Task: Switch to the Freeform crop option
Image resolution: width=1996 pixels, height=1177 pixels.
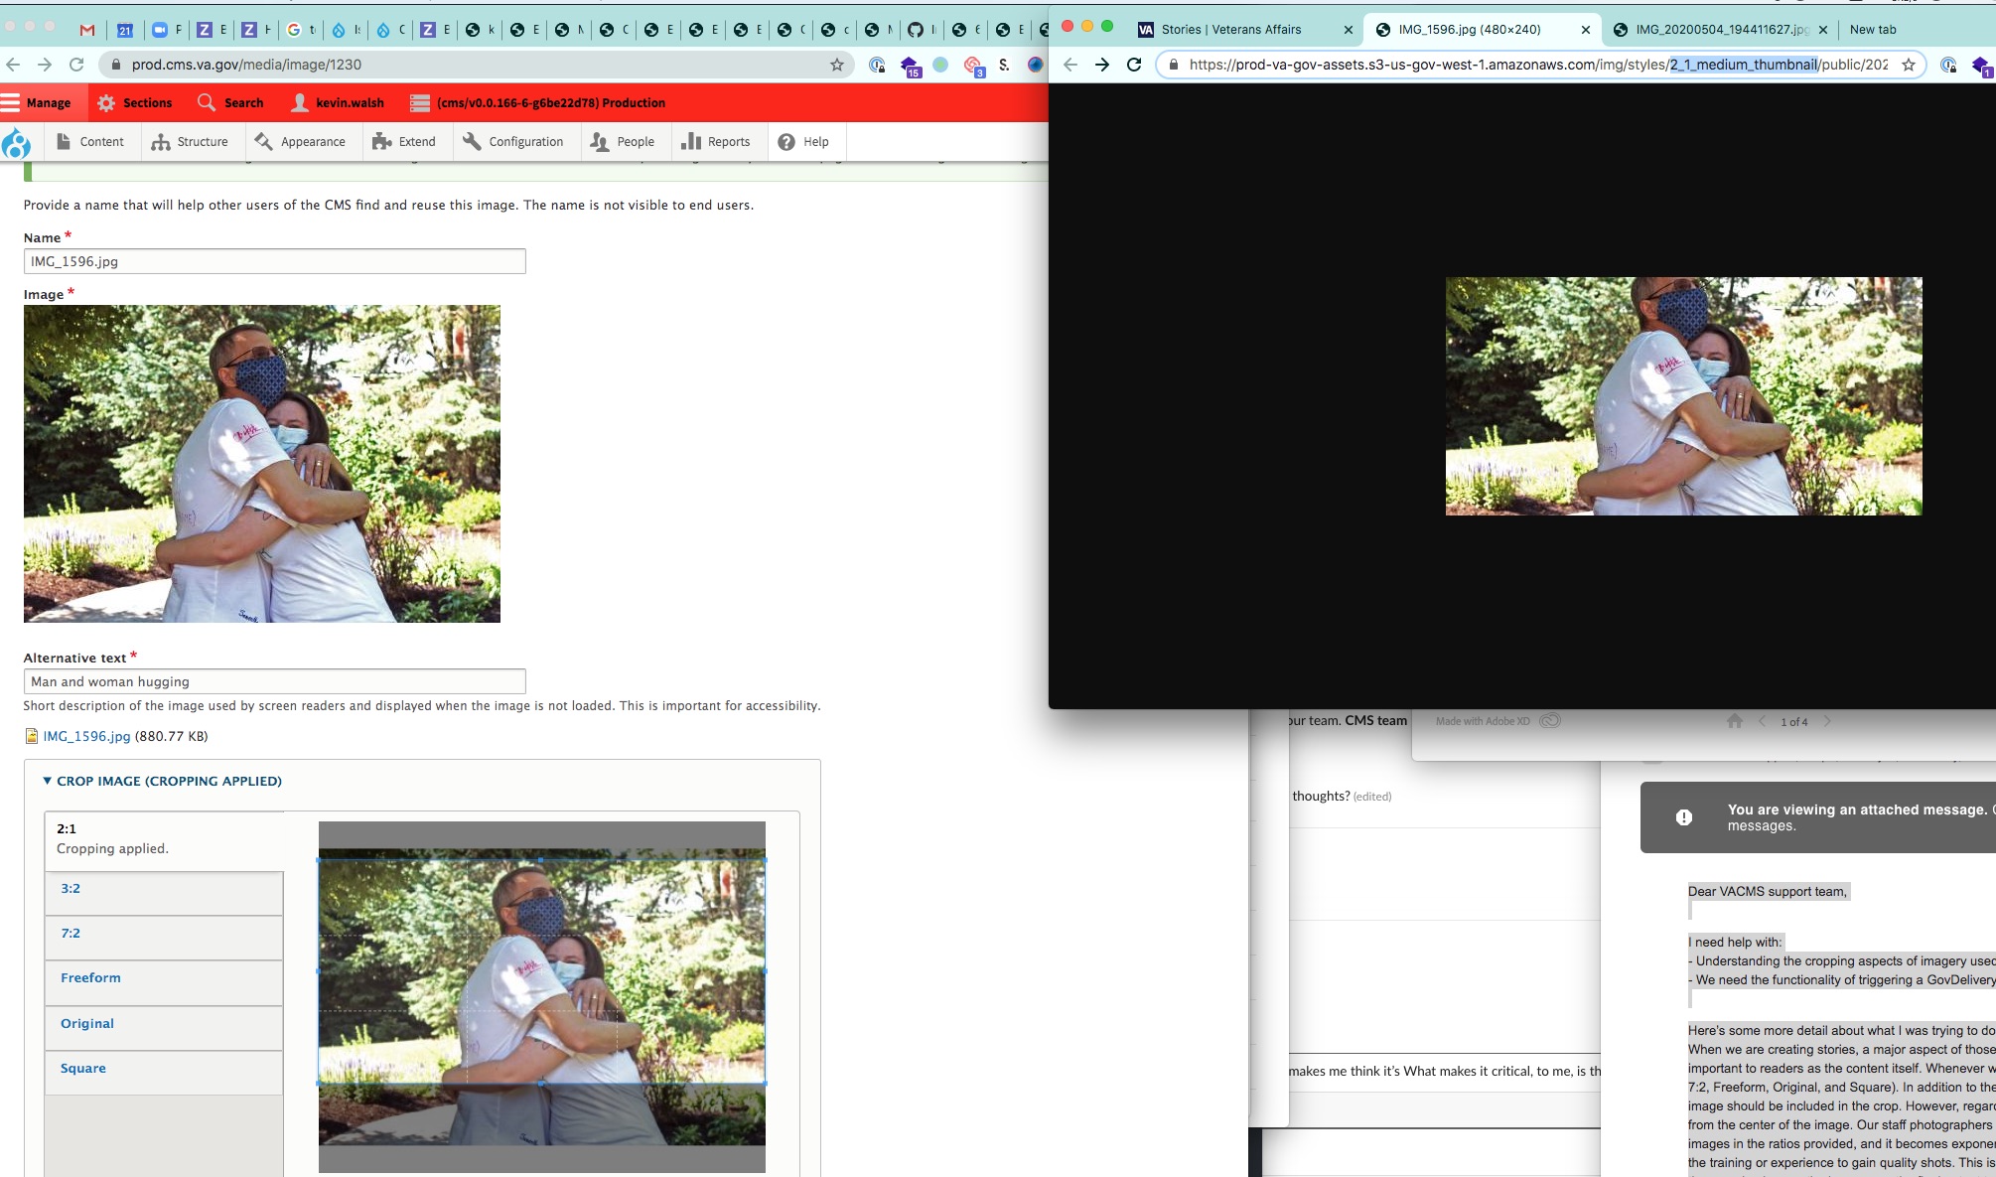Action: click(90, 977)
